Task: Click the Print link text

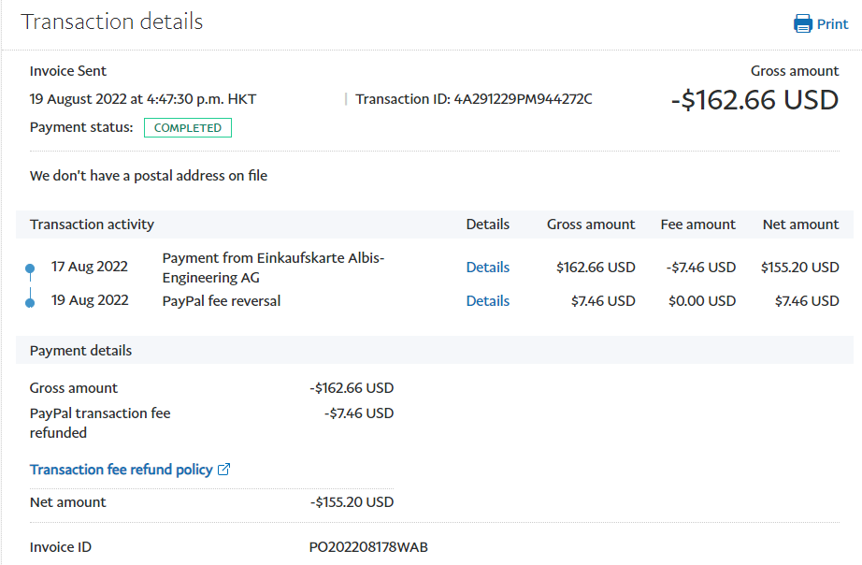Action: click(832, 24)
